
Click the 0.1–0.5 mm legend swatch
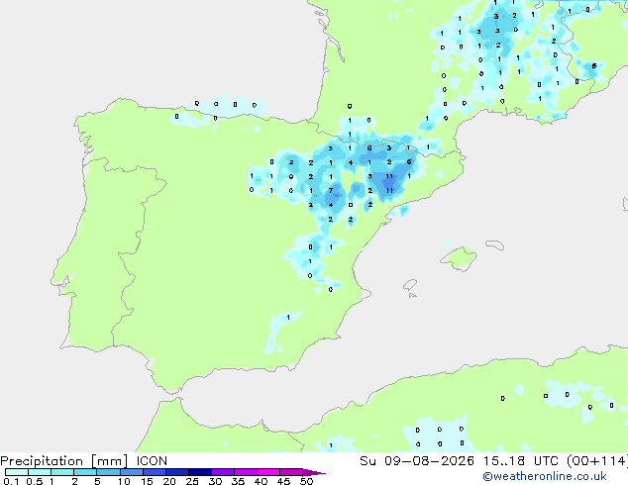click(x=17, y=472)
